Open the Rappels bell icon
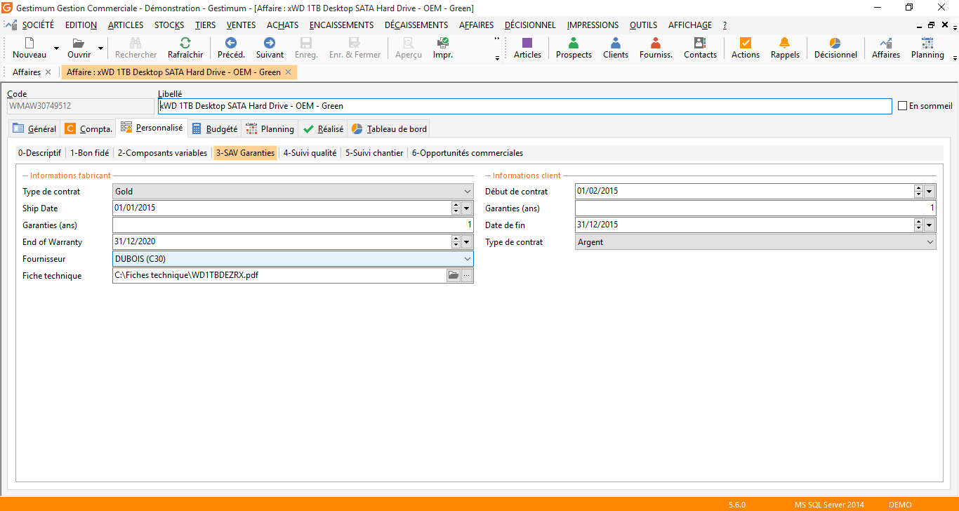 [785, 43]
